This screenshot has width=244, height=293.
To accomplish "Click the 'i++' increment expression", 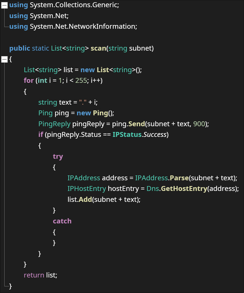I will click(96, 81).
